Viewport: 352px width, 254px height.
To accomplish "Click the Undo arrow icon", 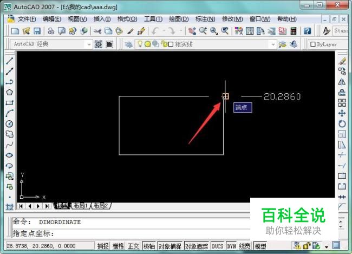I will point(155,31).
